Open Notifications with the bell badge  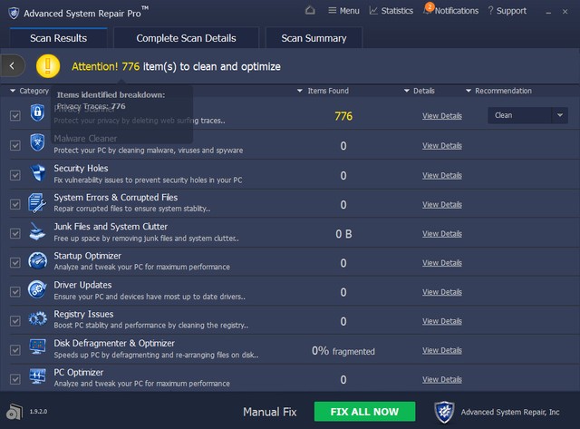click(x=450, y=10)
